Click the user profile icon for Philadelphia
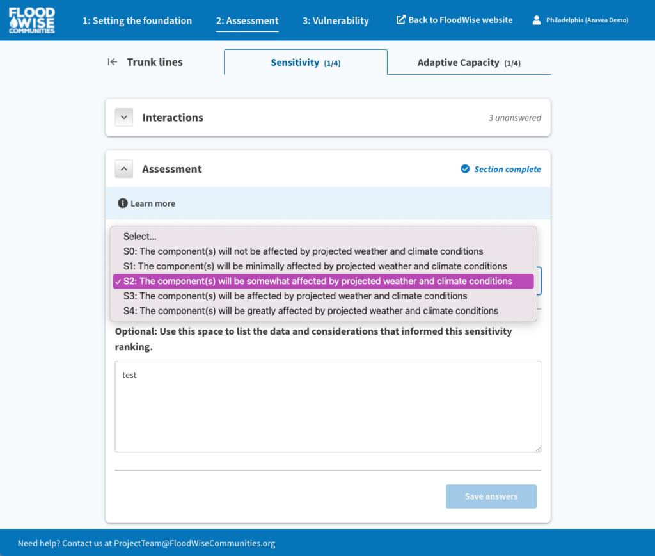Image resolution: width=655 pixels, height=556 pixels. pos(537,20)
